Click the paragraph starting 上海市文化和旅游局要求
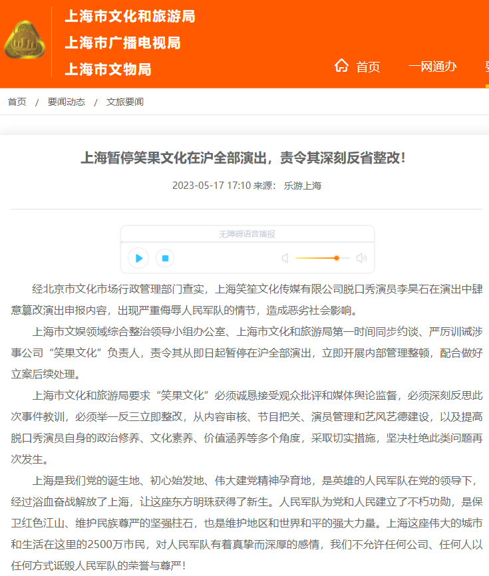This screenshot has height=576, width=489. point(247,427)
